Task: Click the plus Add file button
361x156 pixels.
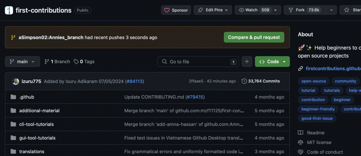Action: [x=247, y=61]
